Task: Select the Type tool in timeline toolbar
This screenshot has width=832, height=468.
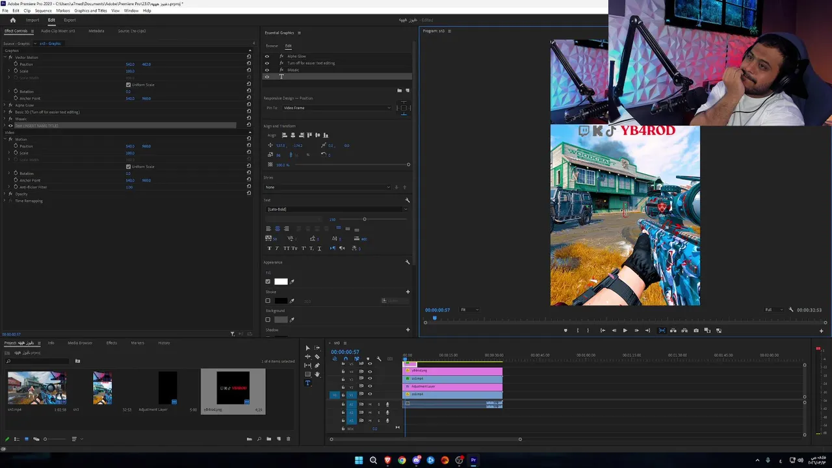Action: 307,383
